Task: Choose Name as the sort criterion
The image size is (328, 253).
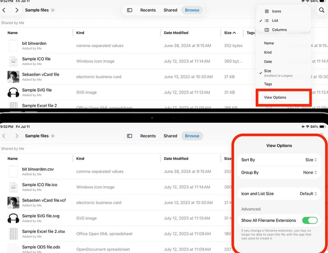Action: 269,43
